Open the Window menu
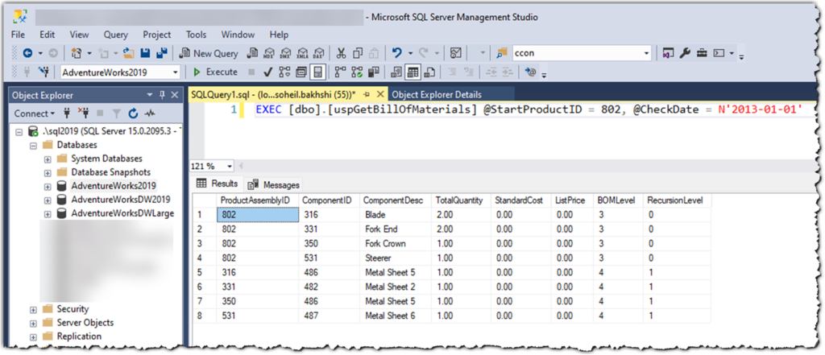The height and width of the screenshot is (355, 825). pos(238,35)
